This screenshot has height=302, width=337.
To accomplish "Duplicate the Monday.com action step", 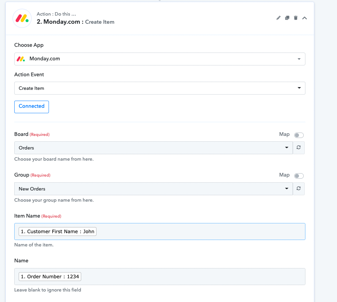I will (x=287, y=18).
